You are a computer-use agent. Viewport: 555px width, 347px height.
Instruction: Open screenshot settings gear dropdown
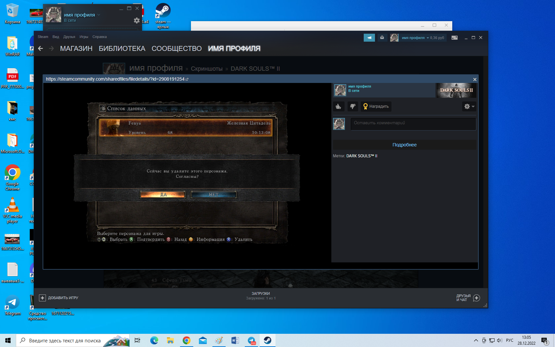pyautogui.click(x=469, y=106)
